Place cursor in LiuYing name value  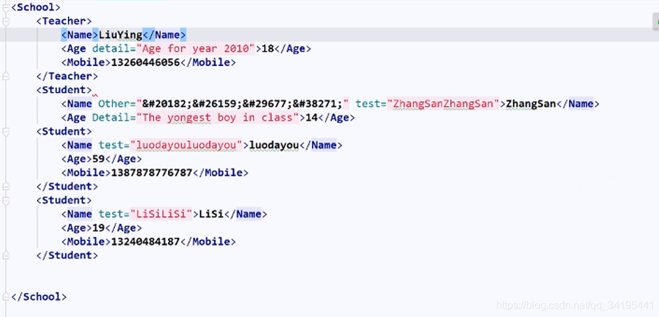click(x=121, y=35)
